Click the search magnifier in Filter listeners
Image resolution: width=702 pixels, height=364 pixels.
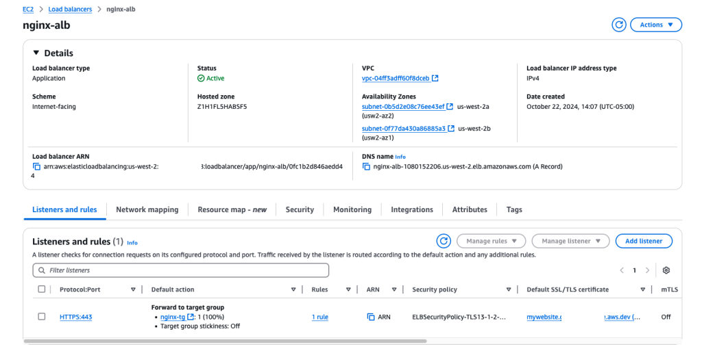pos(42,270)
